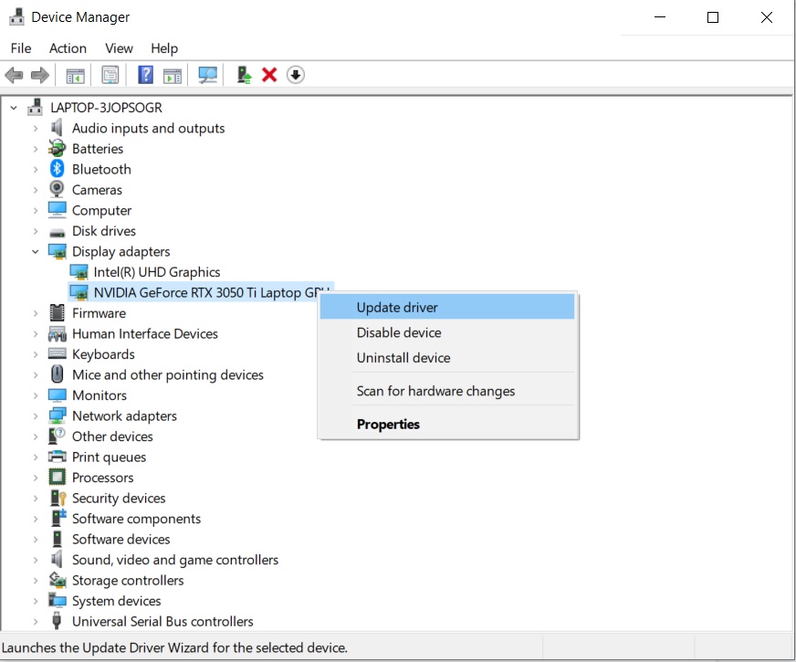This screenshot has height=662, width=796.
Task: Click the Cameras webcam icon
Action: tap(57, 189)
